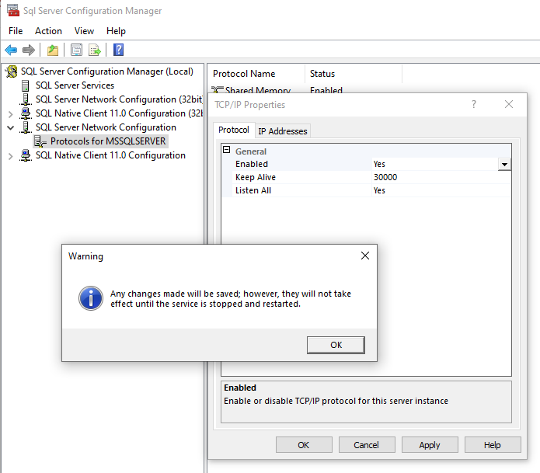Switch to the IP Addresses tab
The height and width of the screenshot is (473, 540).
pos(283,131)
